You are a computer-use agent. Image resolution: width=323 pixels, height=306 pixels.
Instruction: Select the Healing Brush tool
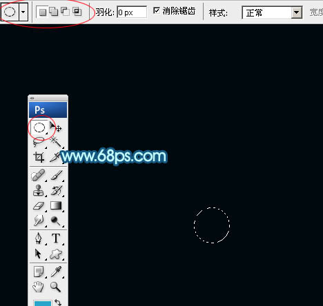pos(38,175)
